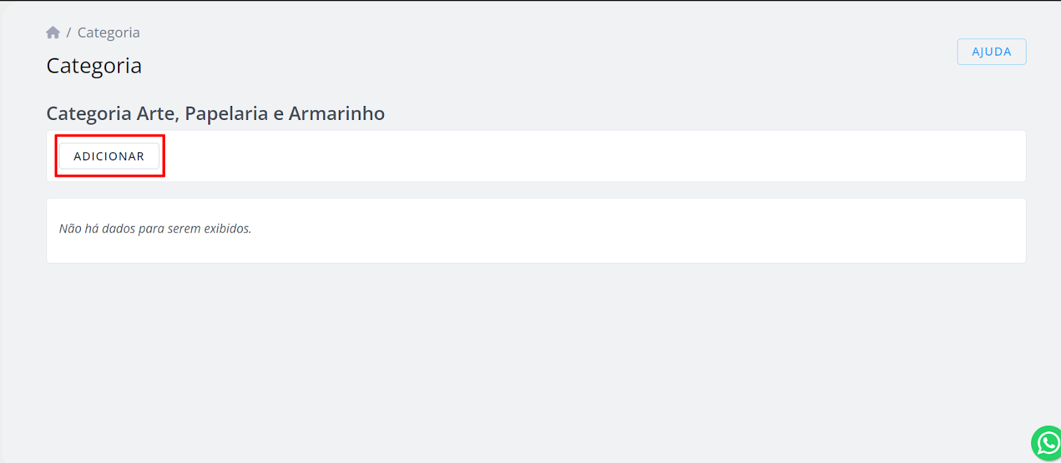Click the blue-outlined AJUDA help button
The height and width of the screenshot is (463, 1061).
991,52
